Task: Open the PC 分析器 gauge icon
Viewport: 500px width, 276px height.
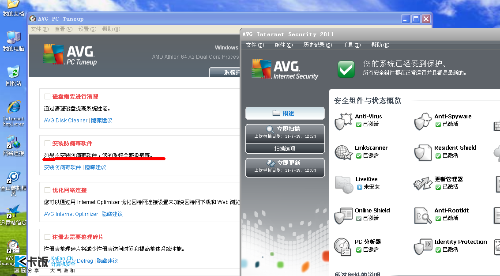Action: [343, 247]
